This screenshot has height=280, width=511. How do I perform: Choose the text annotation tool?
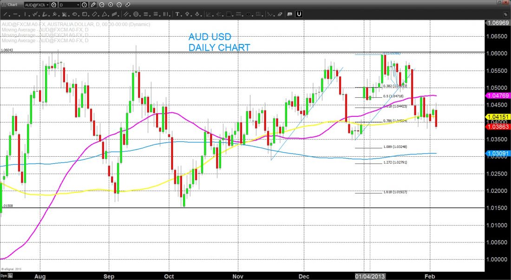pyautogui.click(x=178, y=14)
